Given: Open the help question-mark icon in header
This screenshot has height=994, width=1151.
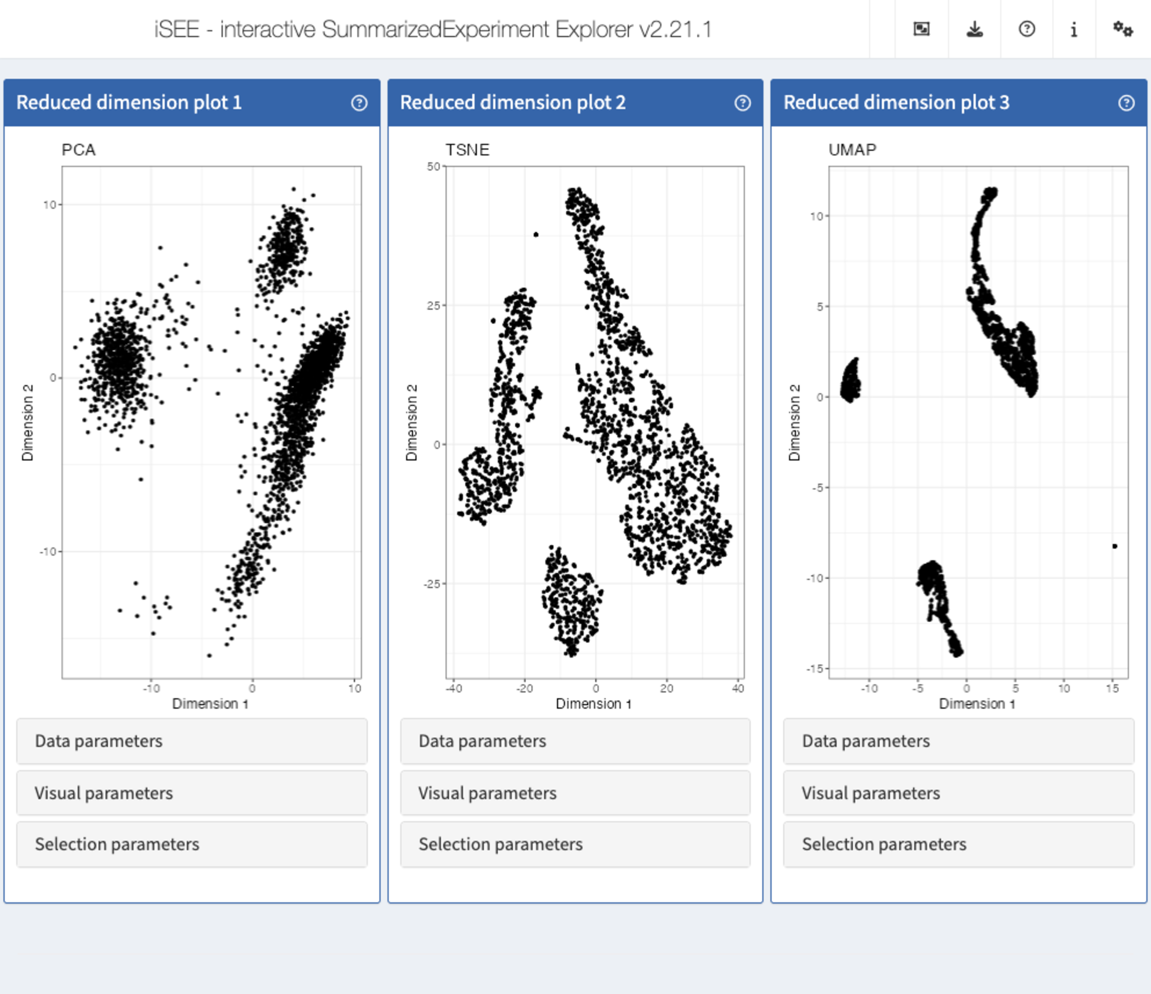Looking at the screenshot, I should (1027, 29).
